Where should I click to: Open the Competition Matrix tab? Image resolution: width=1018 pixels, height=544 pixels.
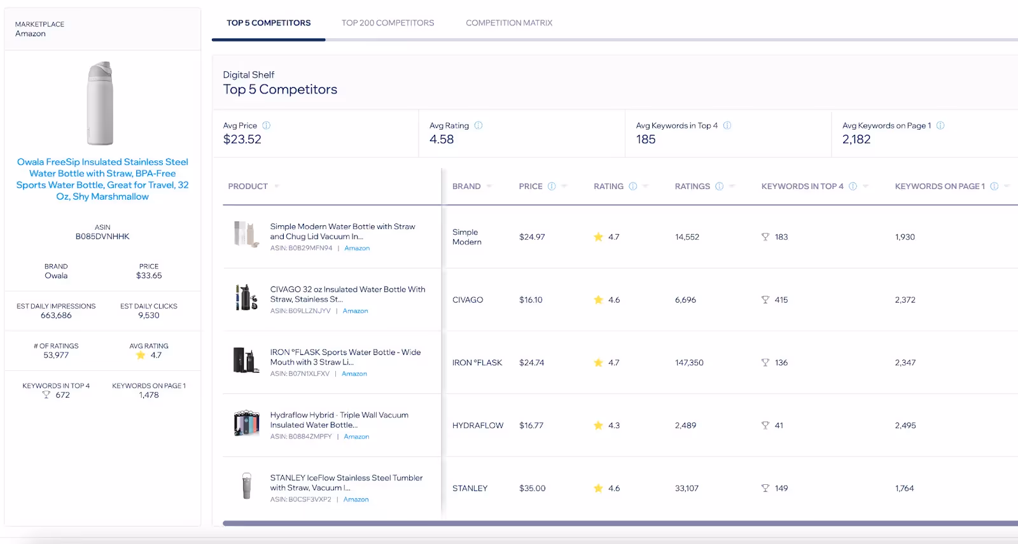click(x=509, y=23)
